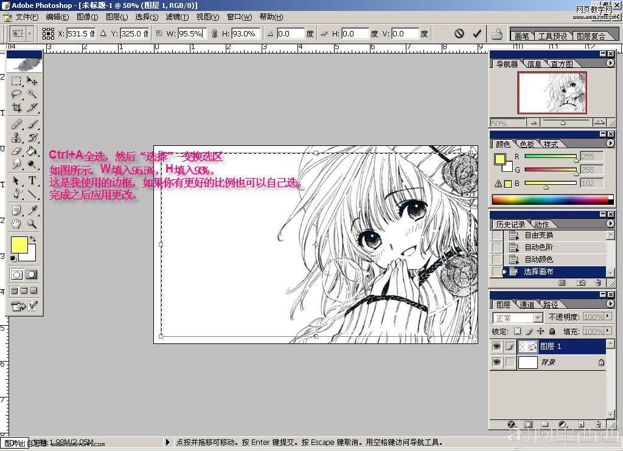Add a layer mask in Layers panel
Image resolution: width=623 pixels, height=451 pixels.
click(528, 424)
